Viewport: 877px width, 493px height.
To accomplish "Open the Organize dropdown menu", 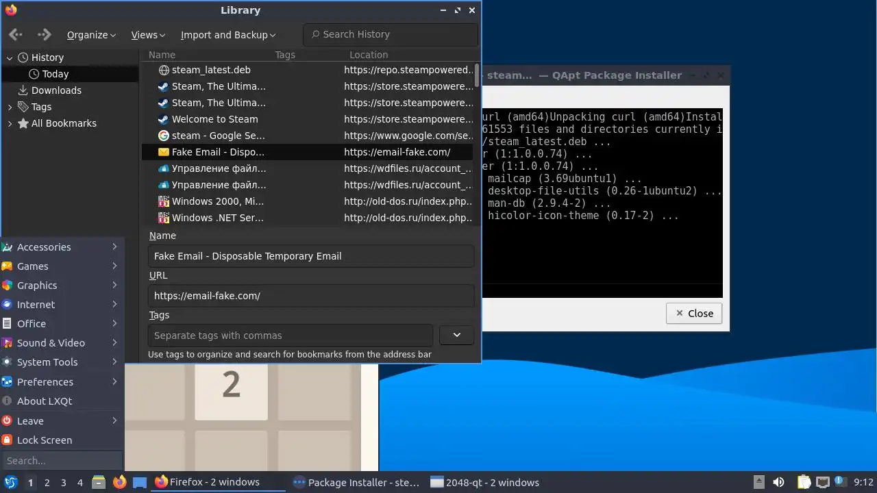I will (x=91, y=35).
